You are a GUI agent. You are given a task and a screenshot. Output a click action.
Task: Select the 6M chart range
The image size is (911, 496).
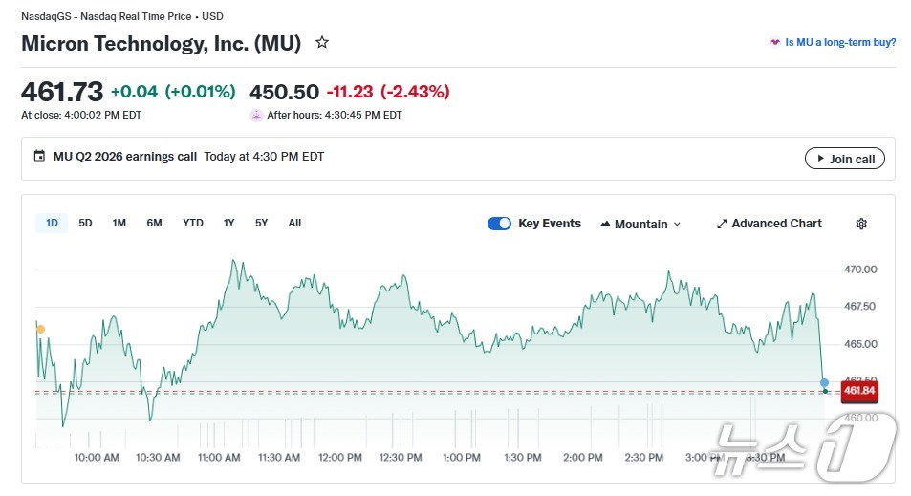154,224
